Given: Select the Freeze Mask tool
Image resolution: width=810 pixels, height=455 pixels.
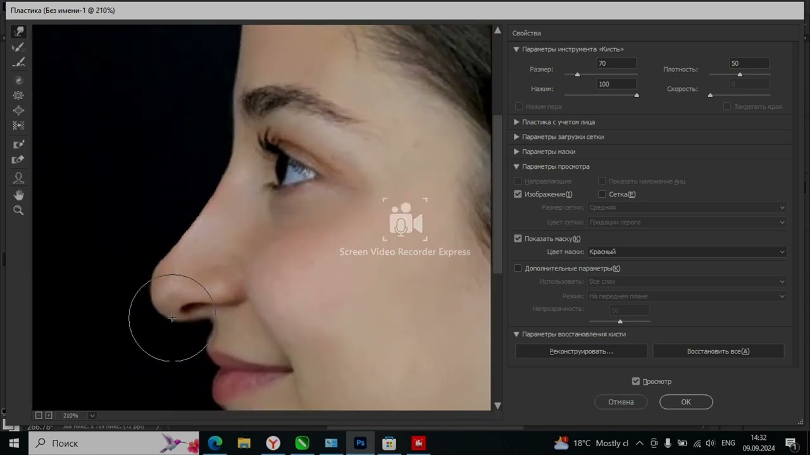Looking at the screenshot, I should click(x=18, y=145).
